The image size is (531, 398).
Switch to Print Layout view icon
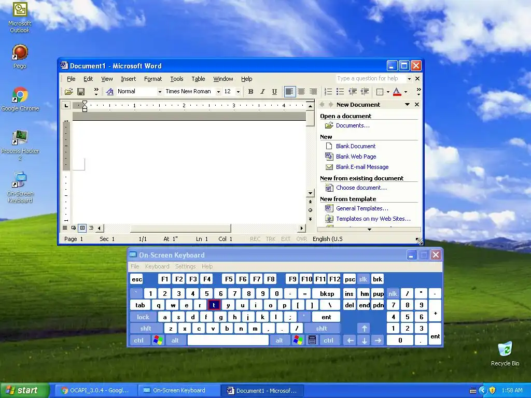pyautogui.click(x=82, y=228)
